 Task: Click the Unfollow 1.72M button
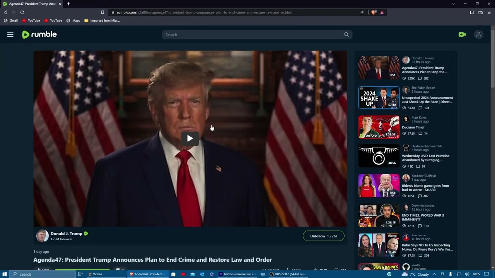click(x=323, y=236)
